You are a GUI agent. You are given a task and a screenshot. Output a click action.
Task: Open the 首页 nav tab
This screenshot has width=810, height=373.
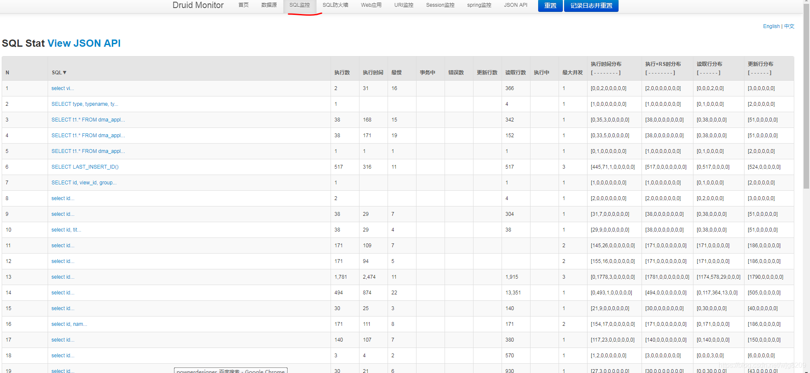[x=243, y=5]
